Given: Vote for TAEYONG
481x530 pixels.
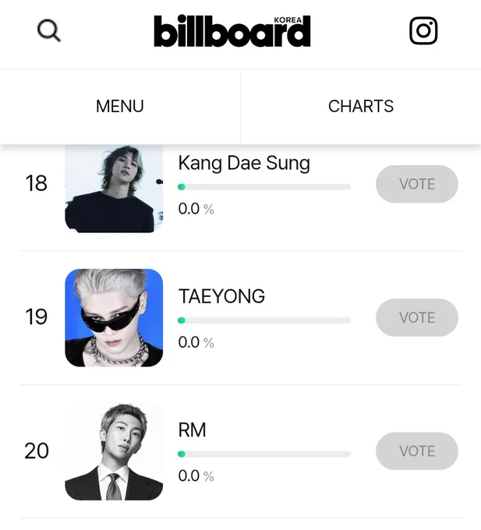Looking at the screenshot, I should (417, 317).
